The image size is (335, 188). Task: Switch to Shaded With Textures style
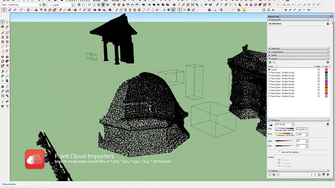(x=103, y=5)
